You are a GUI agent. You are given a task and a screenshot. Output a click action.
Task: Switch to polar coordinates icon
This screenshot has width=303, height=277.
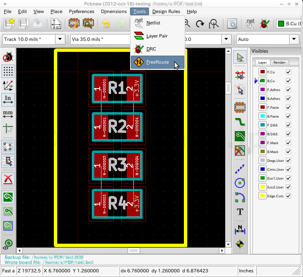coord(8,85)
